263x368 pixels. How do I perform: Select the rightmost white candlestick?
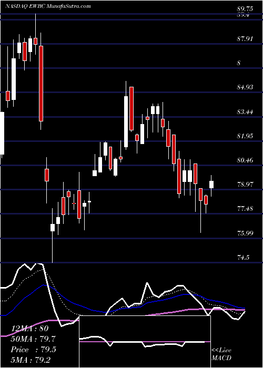pyautogui.click(x=211, y=185)
